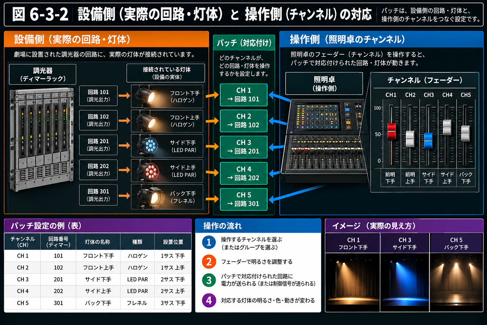Screen dimensions: 487x325
Task: Click the white CH2 fader knob
Action: click(410, 139)
